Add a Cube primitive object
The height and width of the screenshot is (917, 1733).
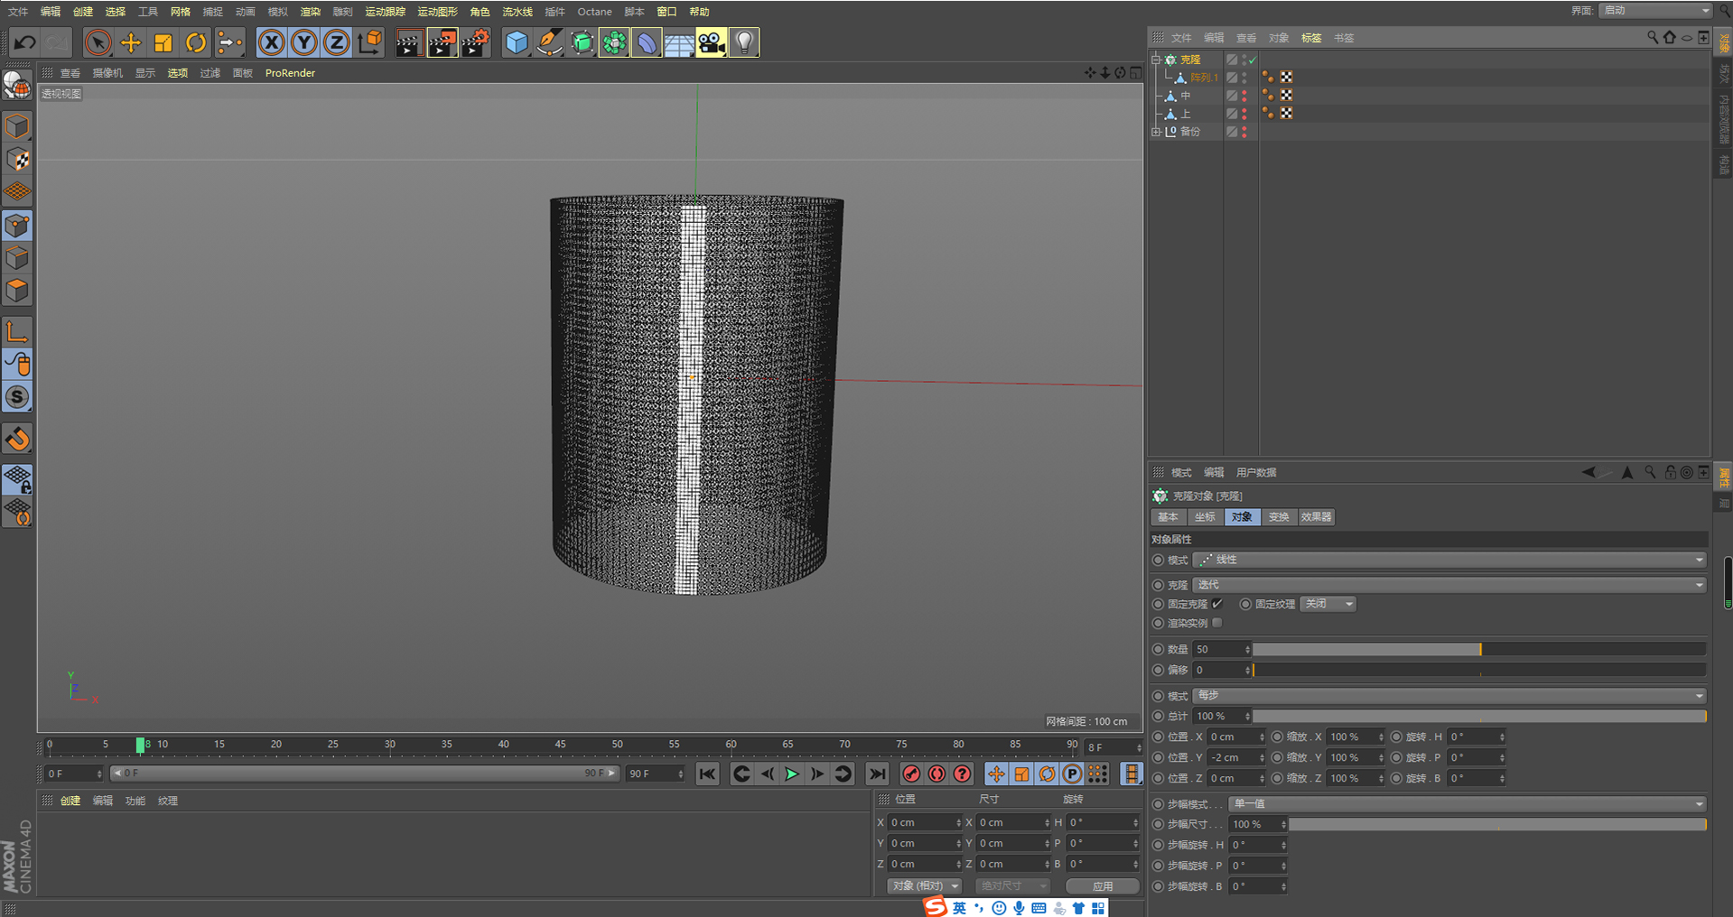click(517, 42)
